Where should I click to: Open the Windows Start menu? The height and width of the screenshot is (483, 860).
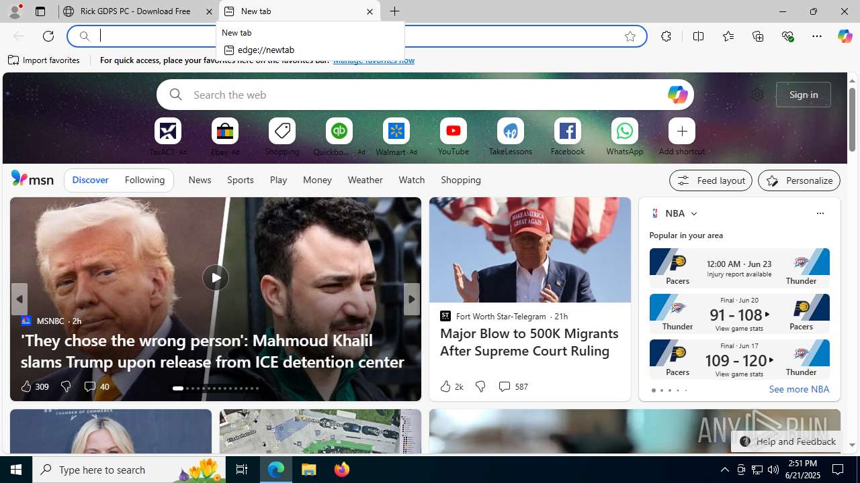click(x=16, y=470)
